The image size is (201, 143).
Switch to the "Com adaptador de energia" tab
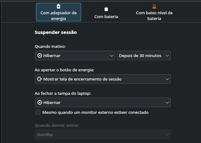[59, 12]
